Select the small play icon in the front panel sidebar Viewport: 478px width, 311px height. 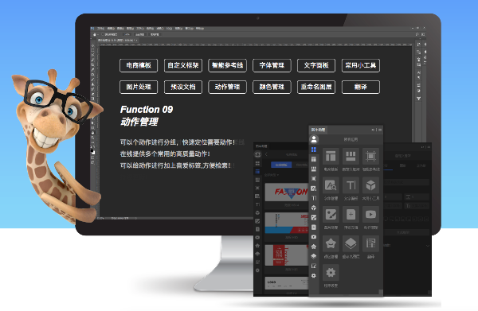314,237
